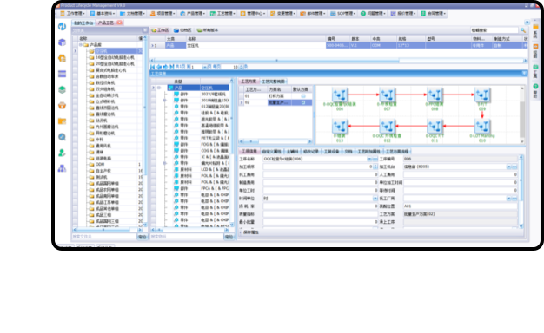
Task: Adjust 加工顺序 stepper arrows
Action: click(x=375, y=166)
